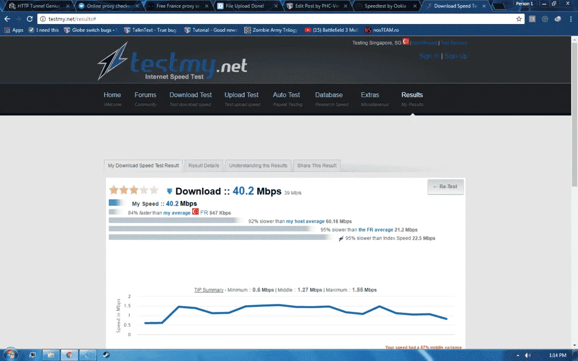The width and height of the screenshot is (578, 361).
Task: Click the 'the FR average' link
Action: (x=376, y=230)
